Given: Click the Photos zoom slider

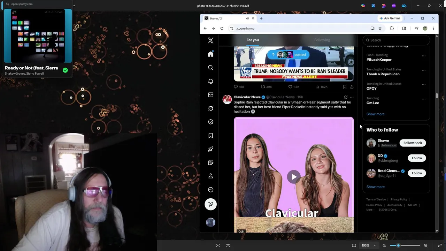Looking at the screenshot, I should click(405, 245).
